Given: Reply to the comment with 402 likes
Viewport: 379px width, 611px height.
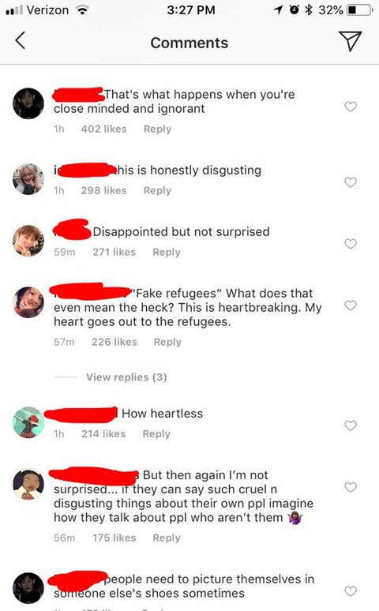Looking at the screenshot, I should (x=157, y=129).
